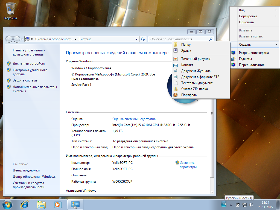Click Изменить параметры link
The image size is (280, 210).
coord(188,165)
